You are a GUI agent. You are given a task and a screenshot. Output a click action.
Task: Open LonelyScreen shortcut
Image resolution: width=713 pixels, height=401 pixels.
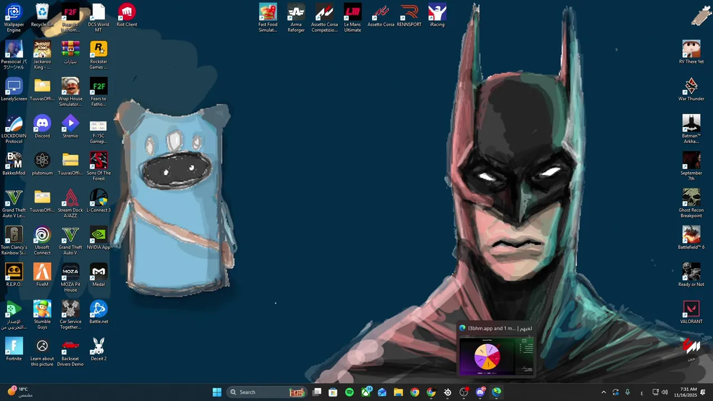point(14,90)
